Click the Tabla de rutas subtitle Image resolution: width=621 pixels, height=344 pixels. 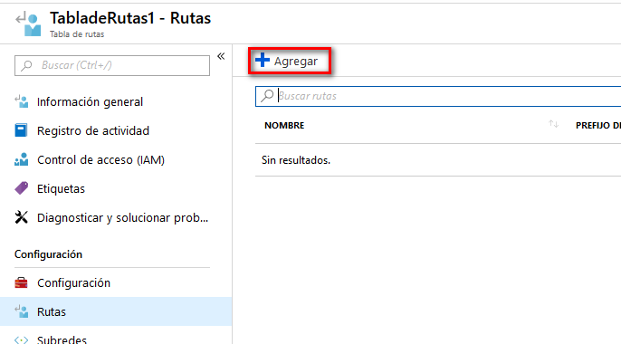click(x=77, y=34)
